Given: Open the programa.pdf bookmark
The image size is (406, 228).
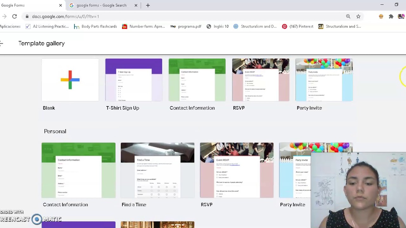Looking at the screenshot, I should pos(186,27).
